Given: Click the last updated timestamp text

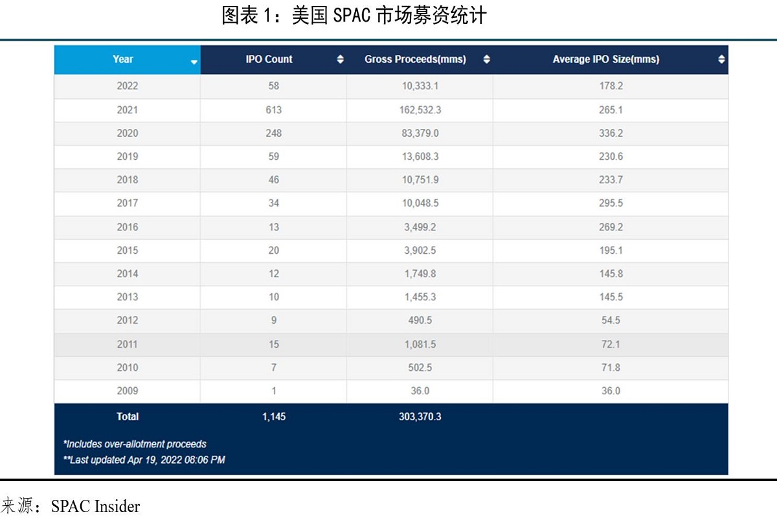Looking at the screenshot, I should pyautogui.click(x=145, y=460).
